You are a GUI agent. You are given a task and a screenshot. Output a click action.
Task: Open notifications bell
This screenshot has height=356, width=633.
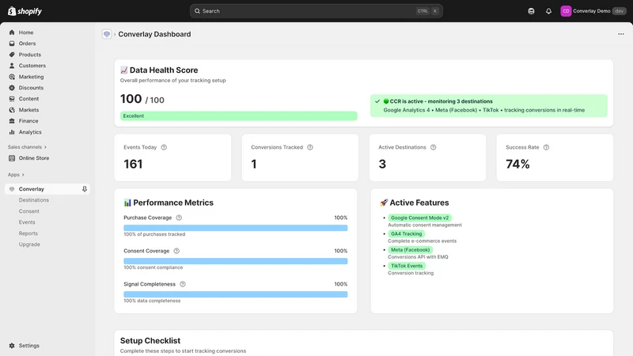click(548, 11)
